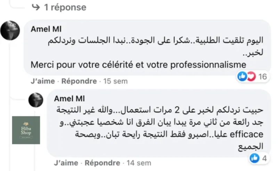Image resolution: width=278 pixels, height=171 pixels.
Task: Open Amel MI's profile name on first comment
Action: click(x=46, y=29)
